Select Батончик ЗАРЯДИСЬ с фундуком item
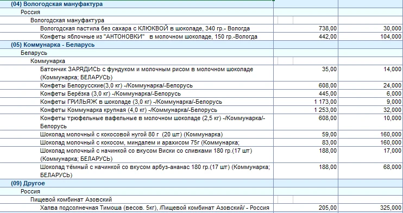The image size is (403, 213). pyautogui.click(x=147, y=73)
